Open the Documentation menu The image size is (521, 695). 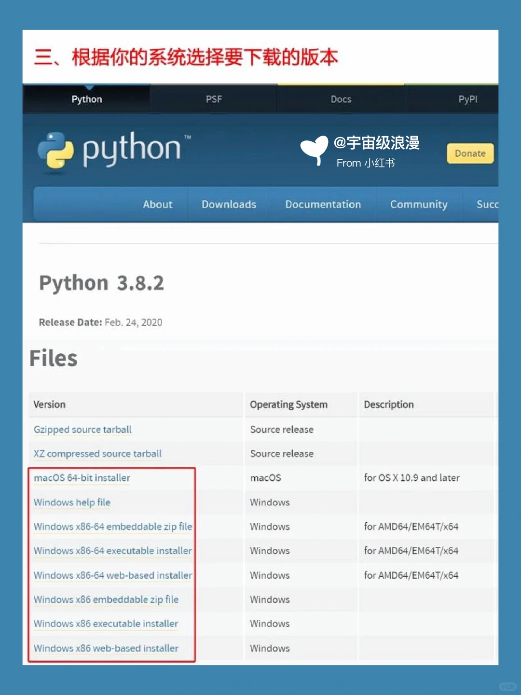click(323, 204)
